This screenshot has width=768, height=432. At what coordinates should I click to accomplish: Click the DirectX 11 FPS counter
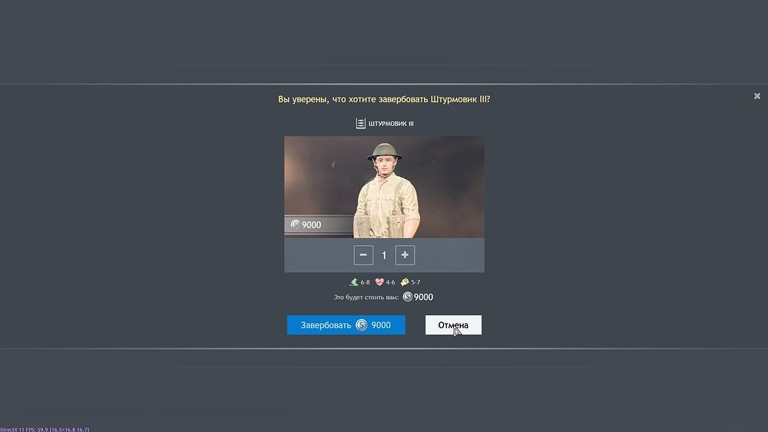[x=45, y=429]
